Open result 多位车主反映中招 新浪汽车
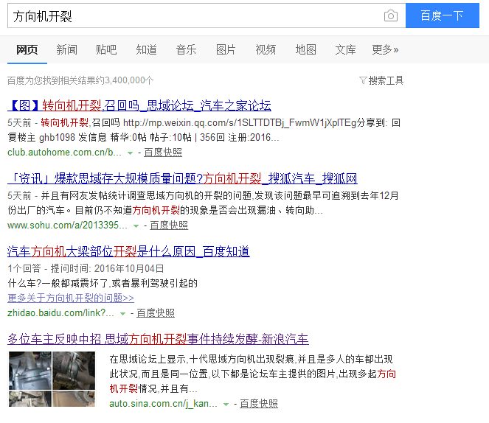489x423 pixels. coord(158,339)
